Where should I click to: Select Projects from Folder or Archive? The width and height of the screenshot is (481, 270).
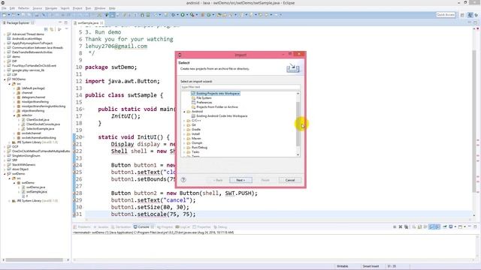click(217, 106)
